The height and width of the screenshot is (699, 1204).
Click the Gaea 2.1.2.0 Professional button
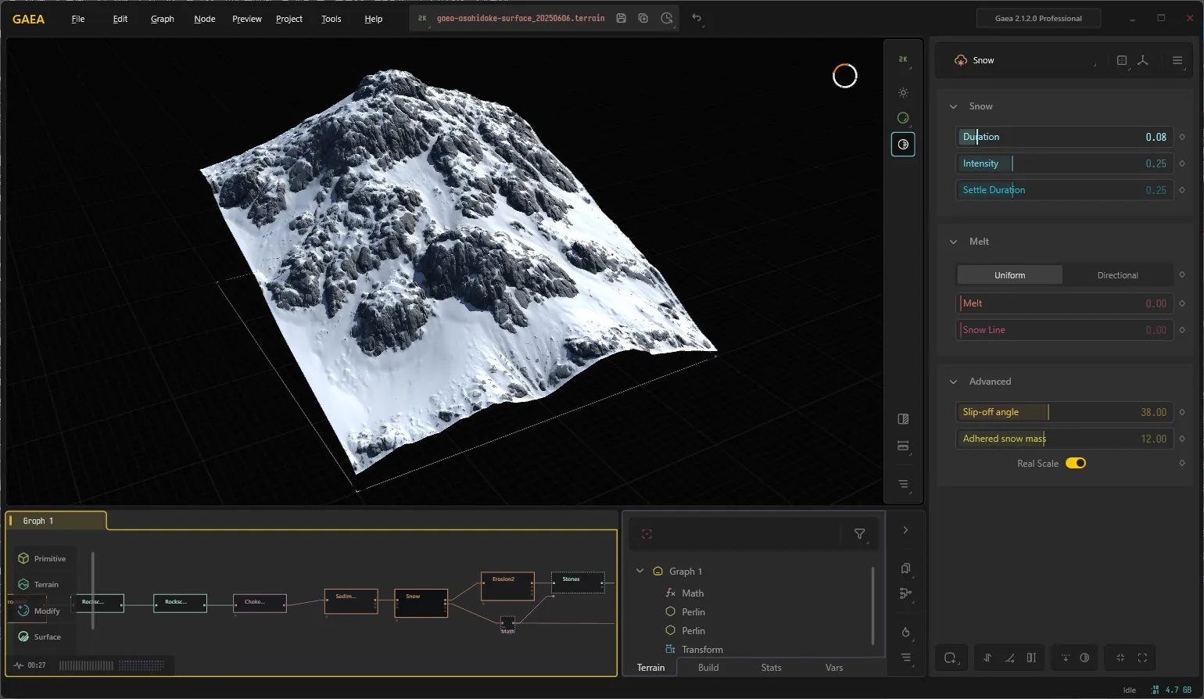pos(1038,18)
